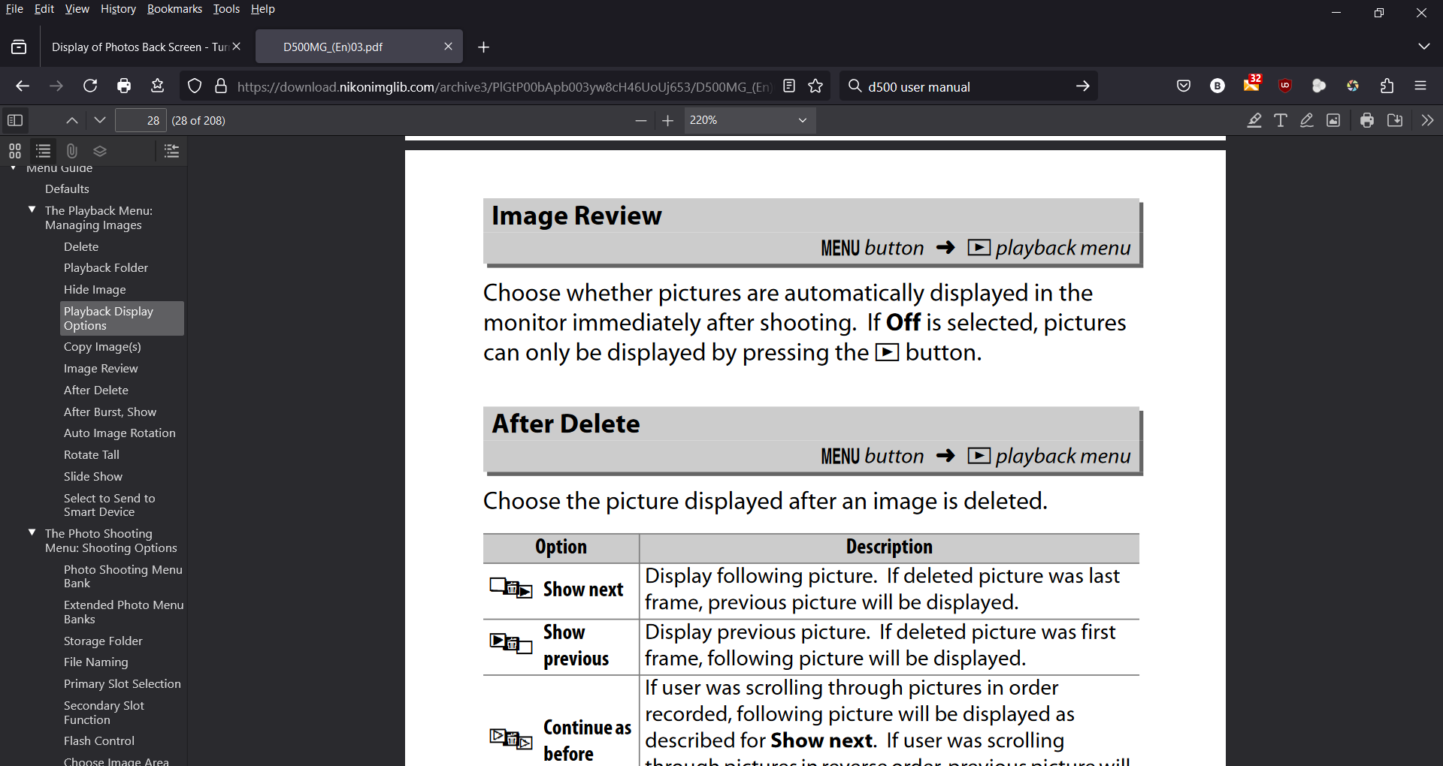Collapse The Playback Menu outline section
This screenshot has width=1443, height=766.
click(x=32, y=210)
